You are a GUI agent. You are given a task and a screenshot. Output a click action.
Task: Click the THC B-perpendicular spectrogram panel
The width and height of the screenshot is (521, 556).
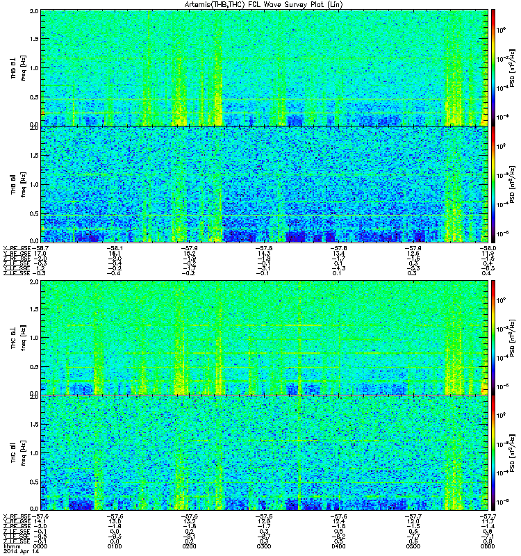click(x=265, y=338)
